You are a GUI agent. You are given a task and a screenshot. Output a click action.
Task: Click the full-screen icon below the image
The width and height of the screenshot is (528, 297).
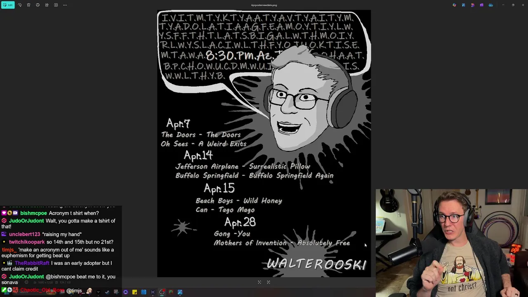pyautogui.click(x=269, y=282)
